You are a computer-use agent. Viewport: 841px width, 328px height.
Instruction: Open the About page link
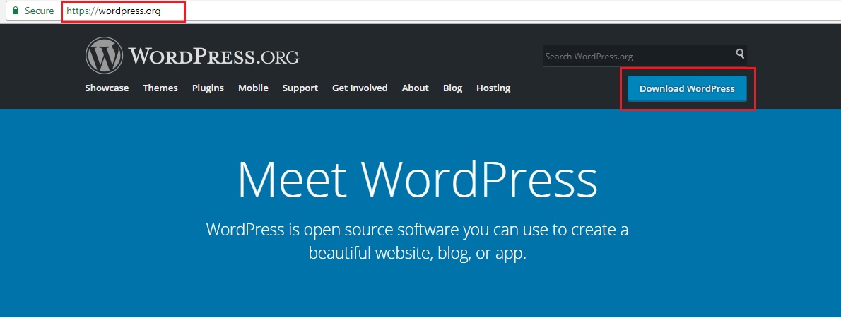coord(415,88)
